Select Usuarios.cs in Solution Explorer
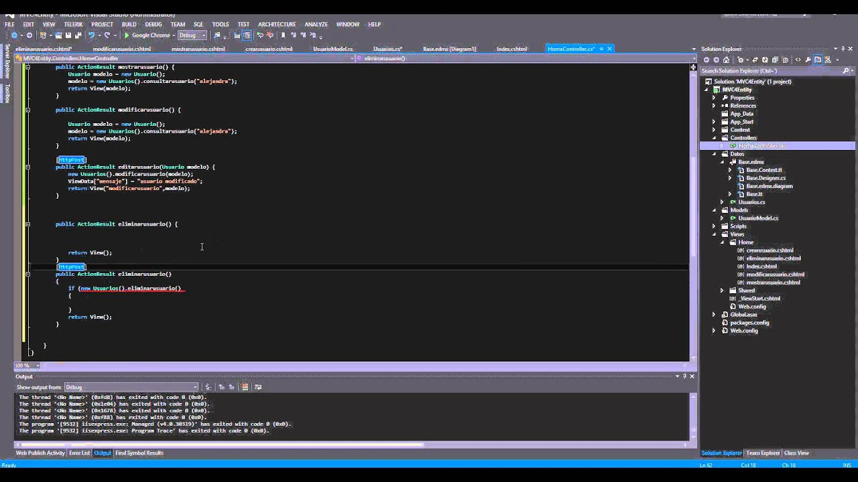This screenshot has width=858, height=482. (751, 202)
